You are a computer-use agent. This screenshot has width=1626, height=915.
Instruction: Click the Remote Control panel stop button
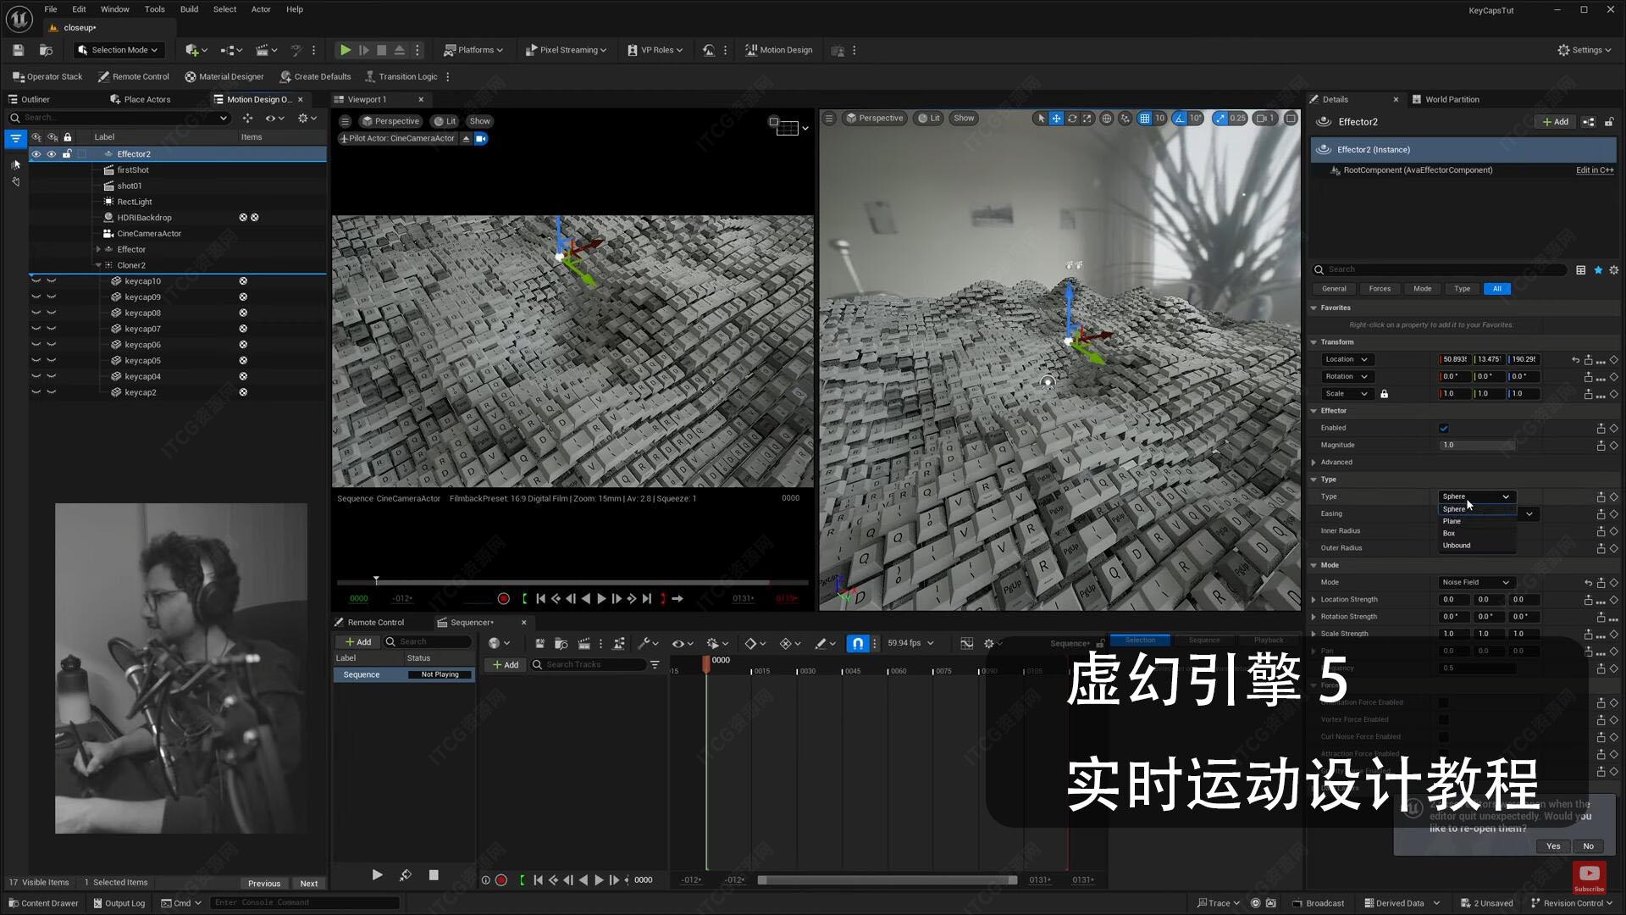pos(434,875)
